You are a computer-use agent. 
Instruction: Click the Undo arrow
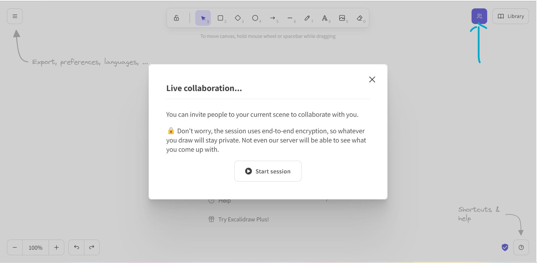[76, 247]
